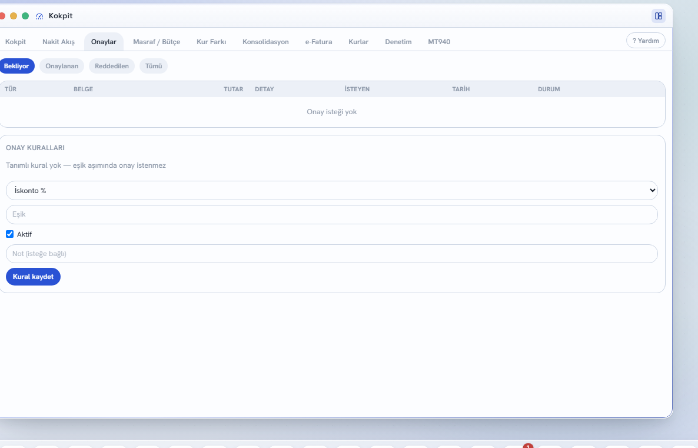Show Reddedilen approvals
698x448 pixels.
coord(112,66)
